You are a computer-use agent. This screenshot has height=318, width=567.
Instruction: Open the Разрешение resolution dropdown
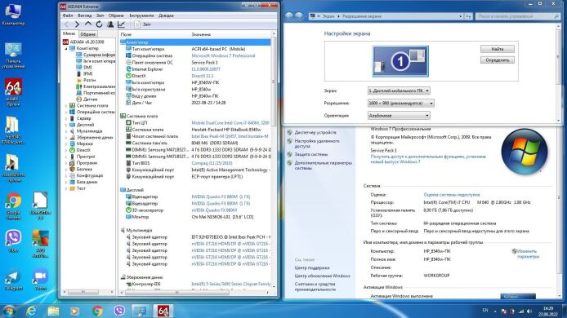pos(400,104)
